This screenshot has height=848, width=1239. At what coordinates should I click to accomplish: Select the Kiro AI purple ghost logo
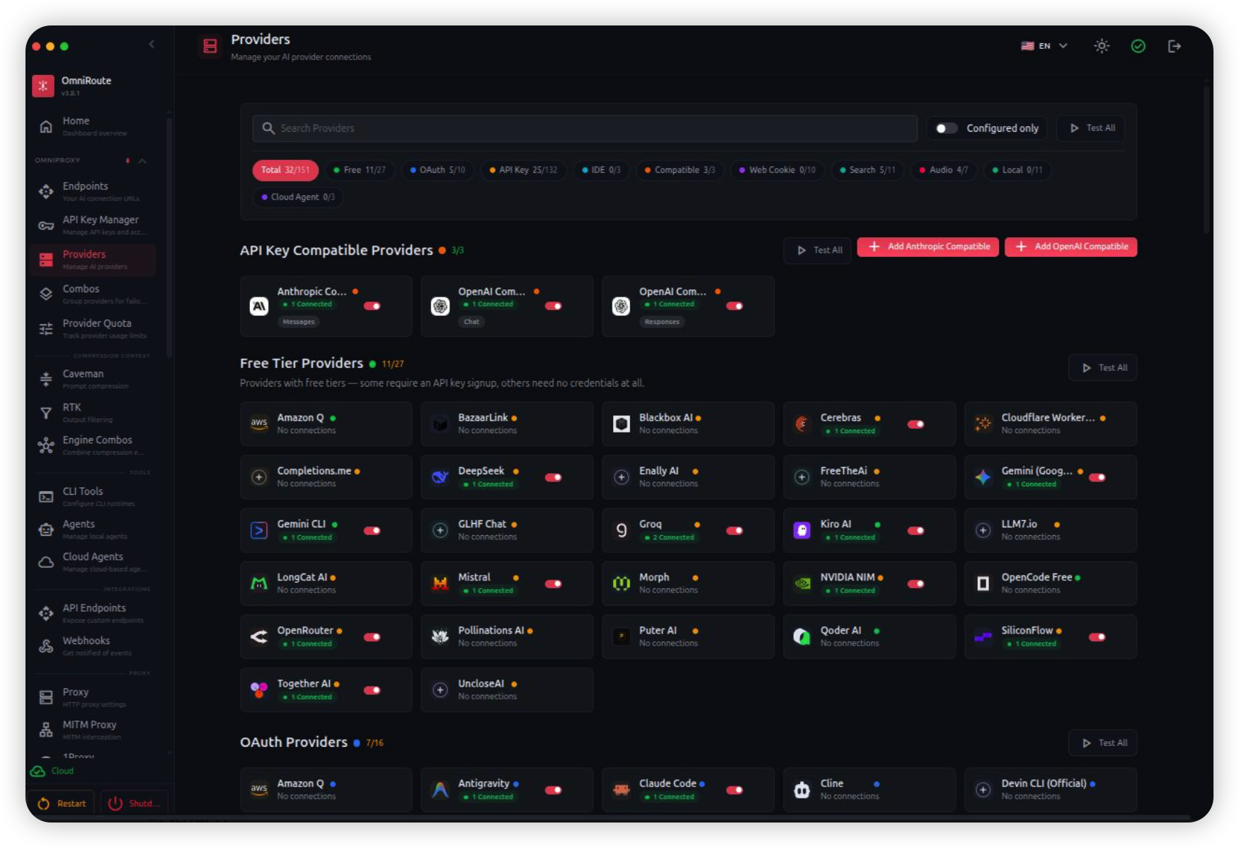pyautogui.click(x=802, y=530)
